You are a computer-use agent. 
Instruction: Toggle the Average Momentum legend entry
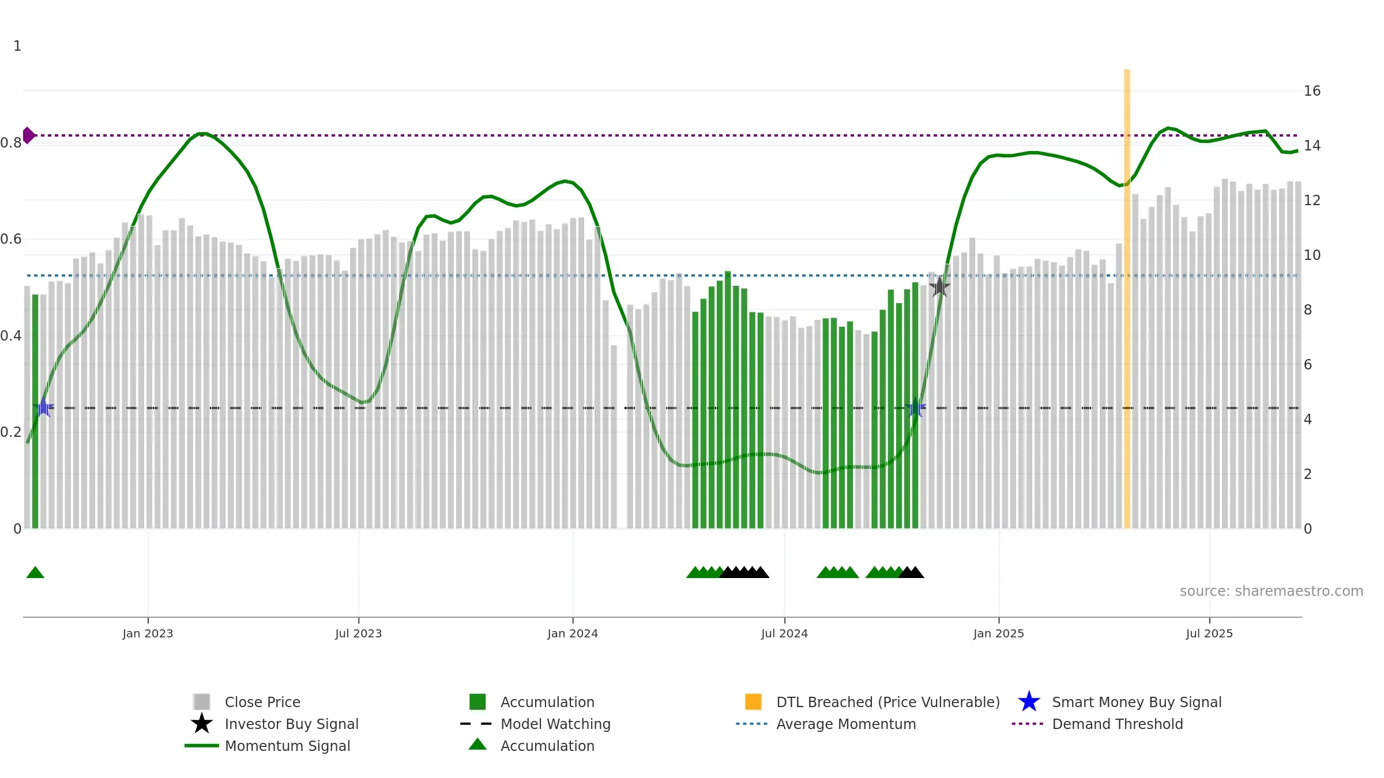826,724
